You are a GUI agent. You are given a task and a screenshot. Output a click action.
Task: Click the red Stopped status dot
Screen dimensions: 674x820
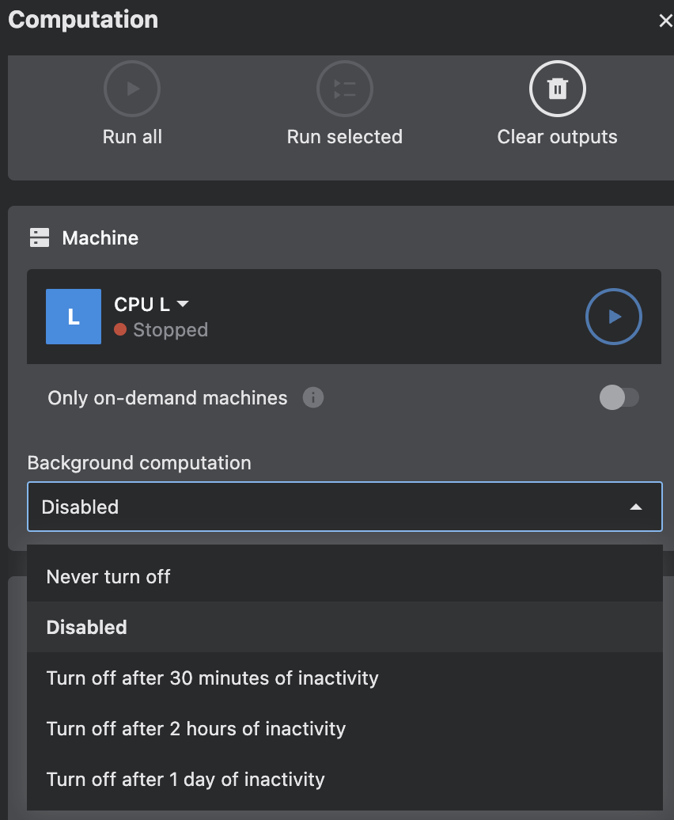click(x=119, y=330)
